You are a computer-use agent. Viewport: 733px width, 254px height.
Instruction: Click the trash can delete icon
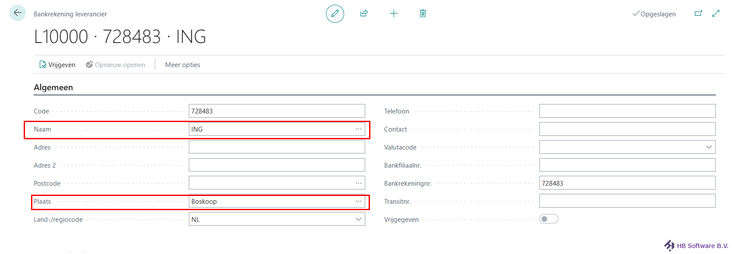[x=423, y=14]
